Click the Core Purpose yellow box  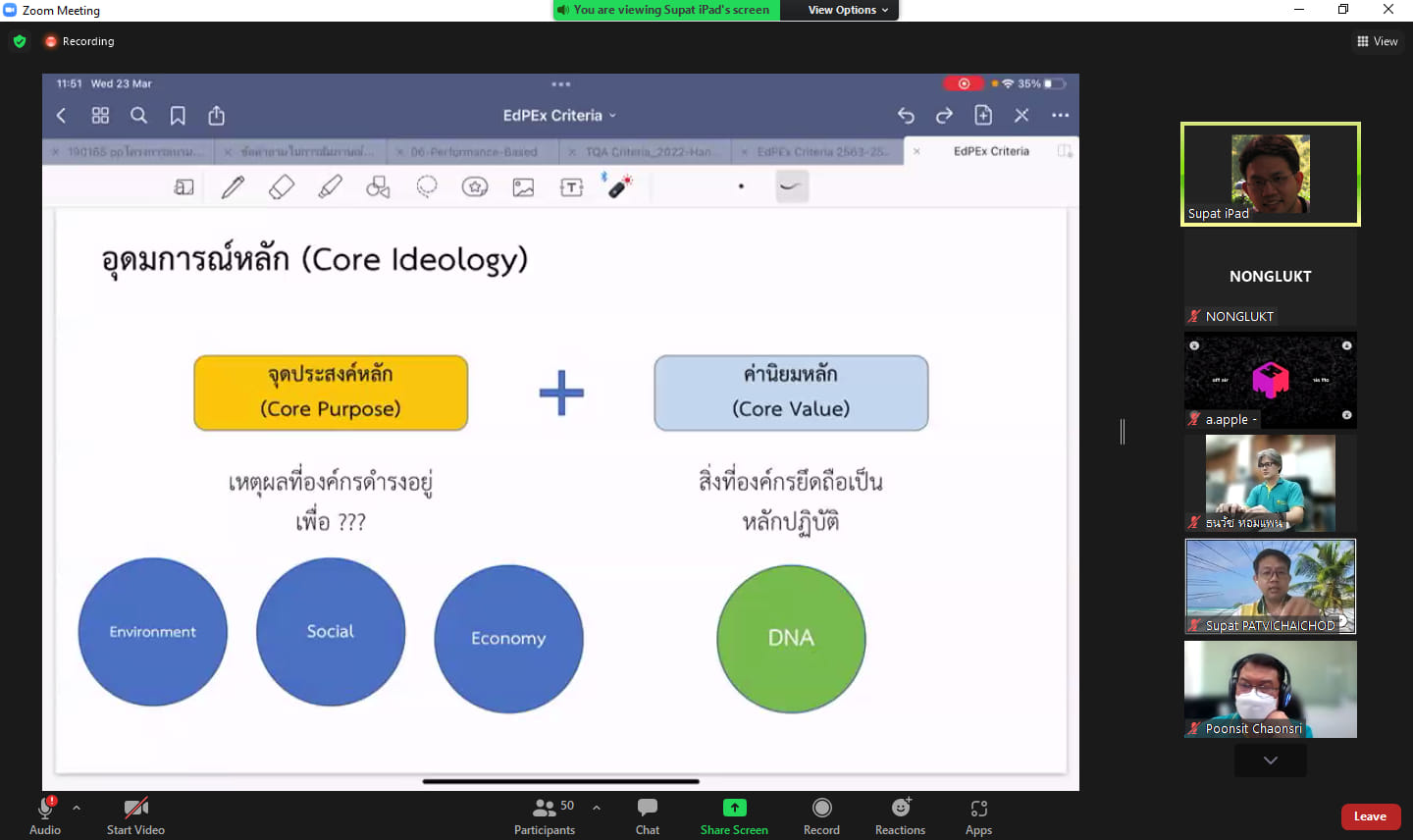click(331, 393)
